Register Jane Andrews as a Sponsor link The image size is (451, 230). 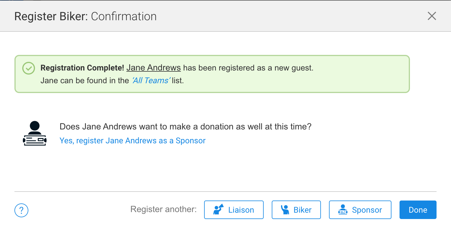coord(132,141)
